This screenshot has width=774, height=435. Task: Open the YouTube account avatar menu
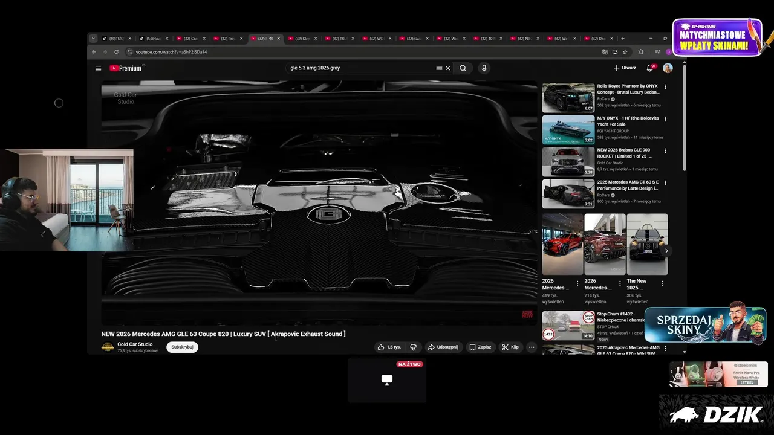[668, 68]
